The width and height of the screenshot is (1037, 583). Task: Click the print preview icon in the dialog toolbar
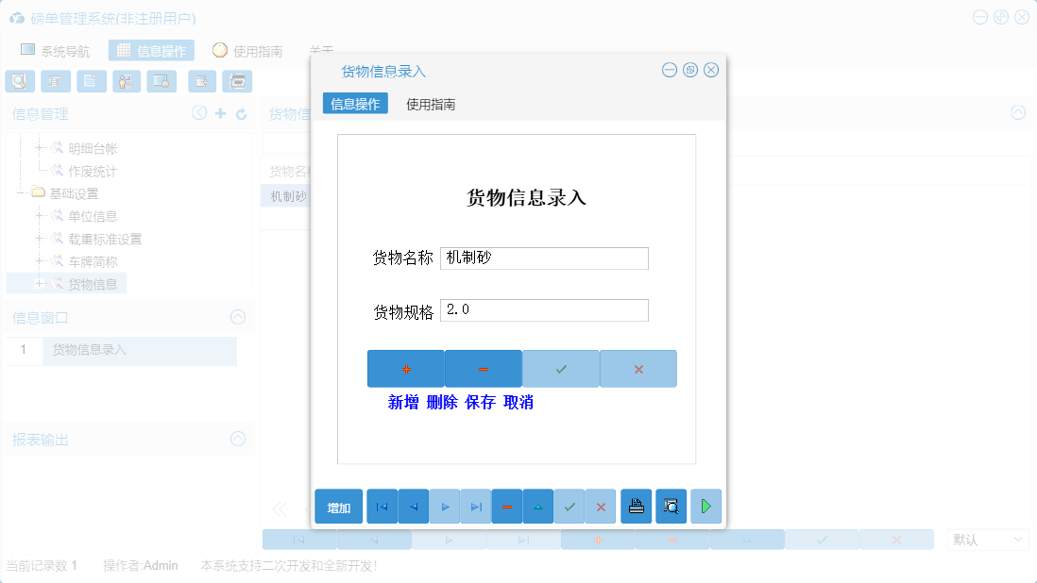coord(671,506)
